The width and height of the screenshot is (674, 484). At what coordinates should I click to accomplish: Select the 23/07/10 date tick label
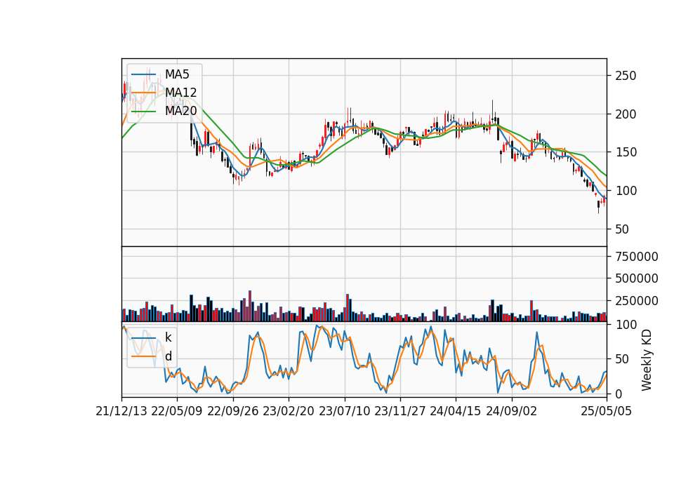pyautogui.click(x=344, y=411)
